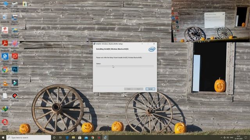Viewport: 250px width, 140px height.
Task: Close the Intel Wireless Bluetooth Setup window
Action: (x=154, y=44)
